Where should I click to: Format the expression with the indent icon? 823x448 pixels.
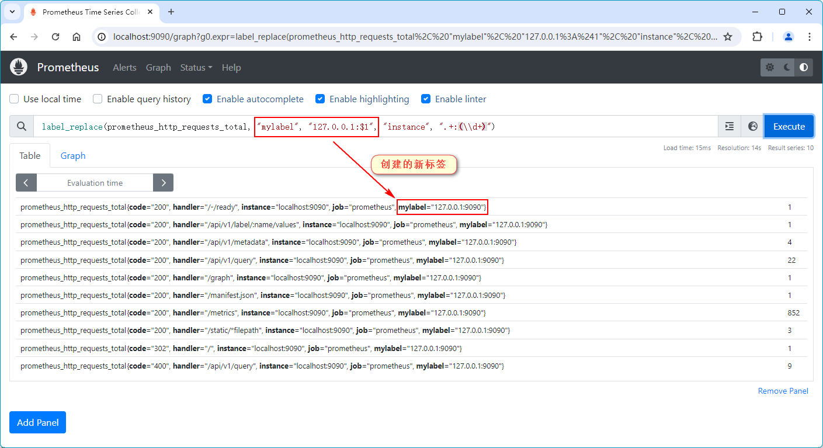[x=730, y=126]
